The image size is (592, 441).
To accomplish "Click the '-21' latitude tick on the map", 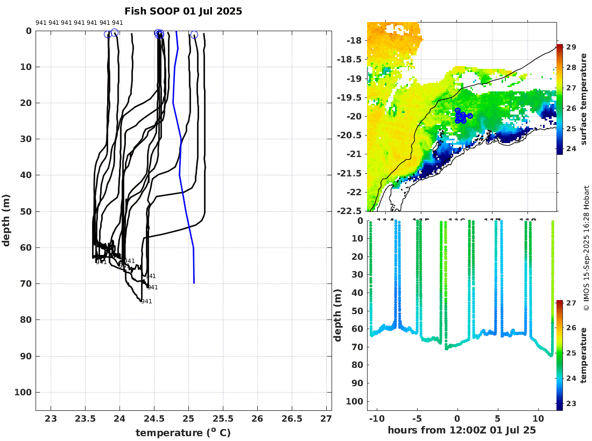I will coord(354,154).
